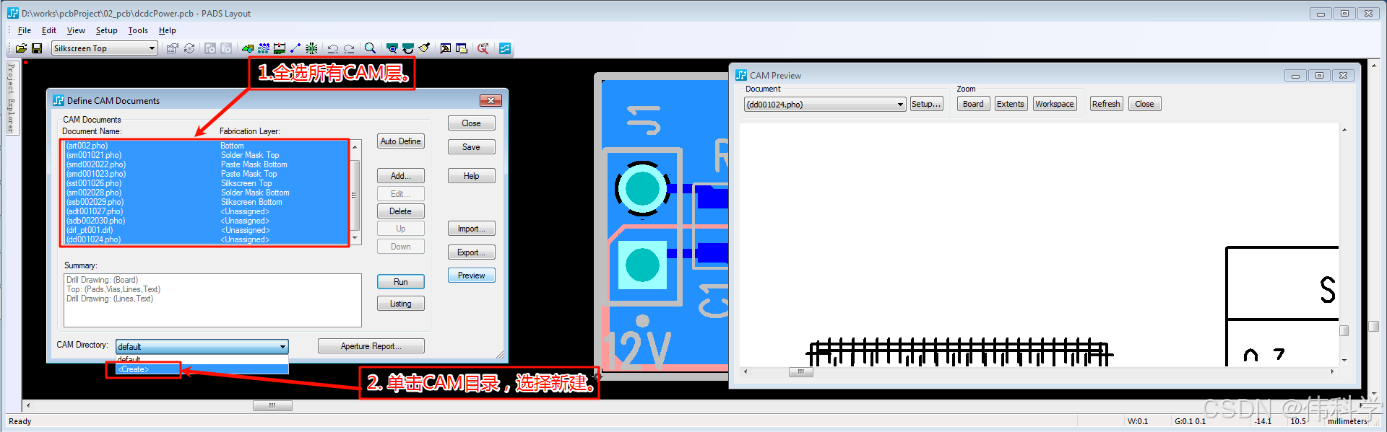Click the Extents zoom button
The height and width of the screenshot is (432, 1387).
(x=1011, y=104)
